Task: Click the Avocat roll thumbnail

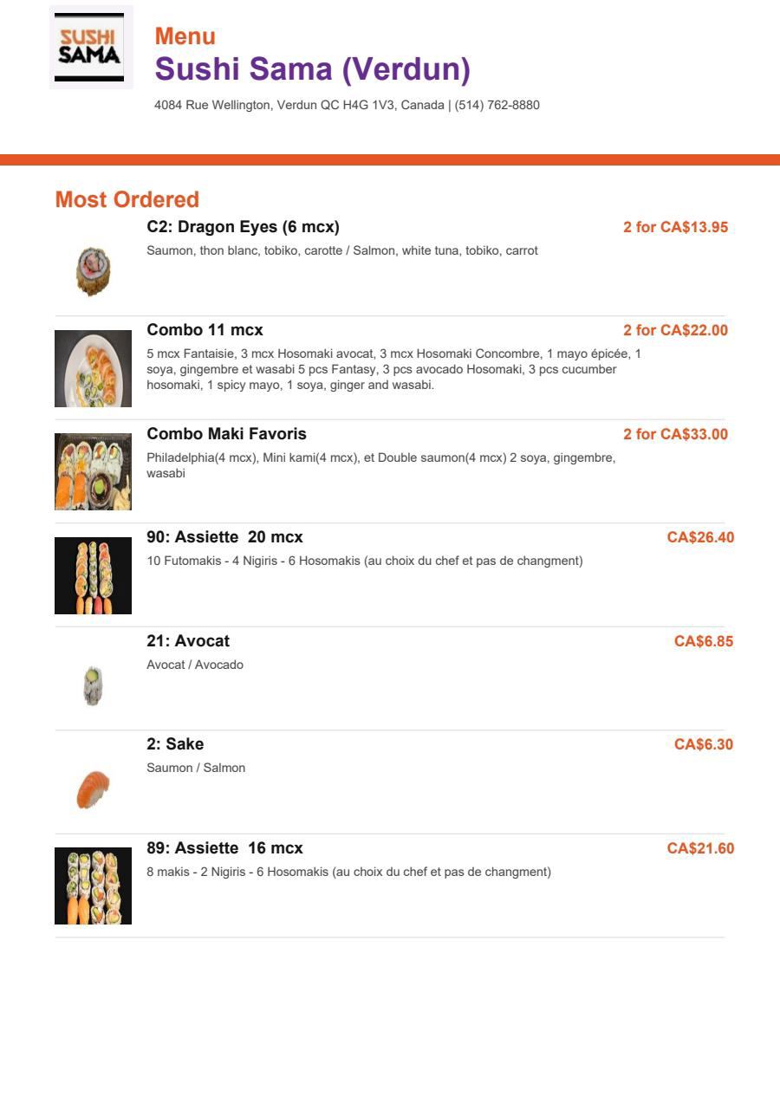Action: click(93, 686)
